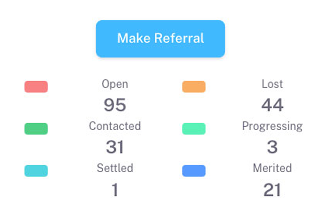Click the Lost count of 44

[272, 105]
